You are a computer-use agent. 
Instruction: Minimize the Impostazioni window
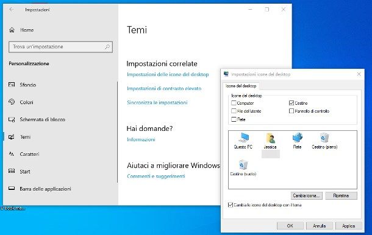pos(250,10)
